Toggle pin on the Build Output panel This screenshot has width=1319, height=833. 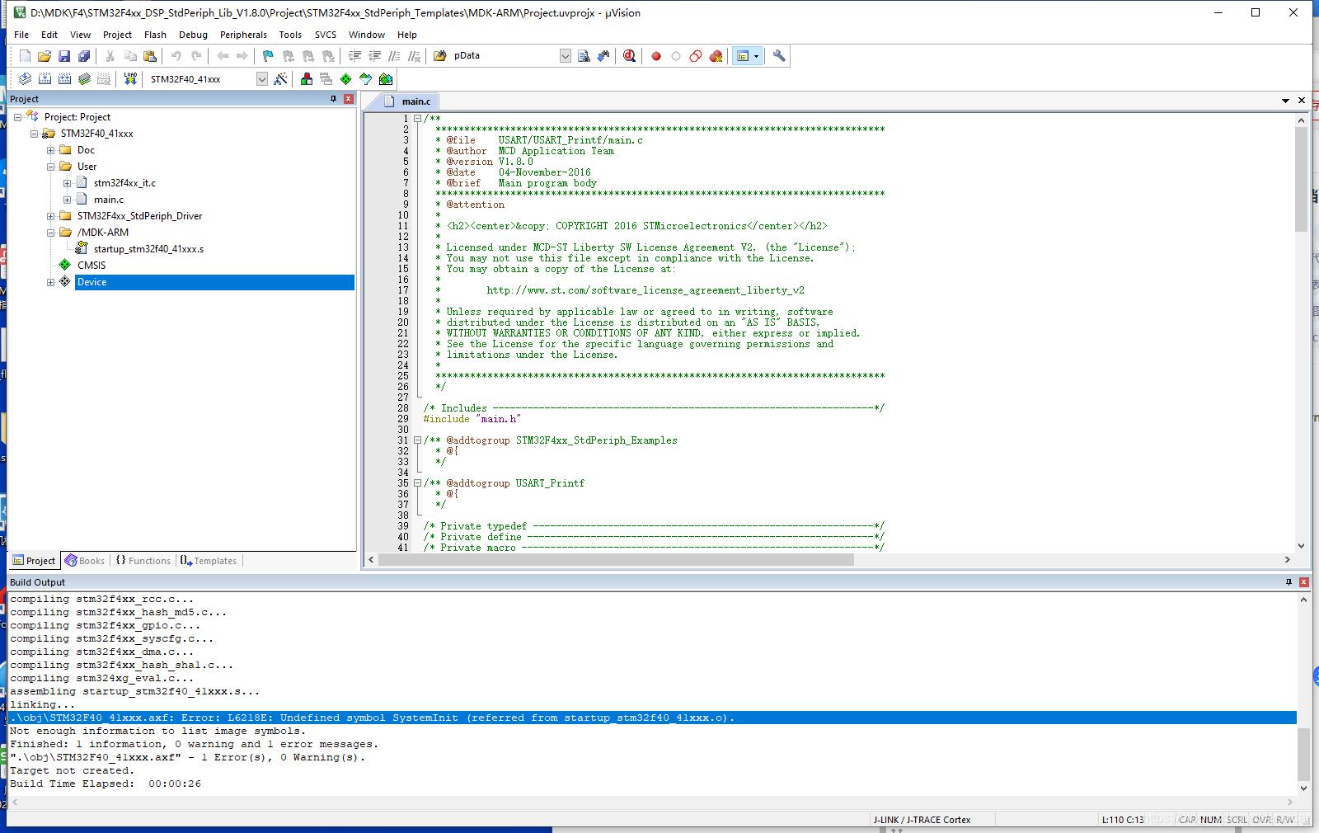tap(1288, 581)
